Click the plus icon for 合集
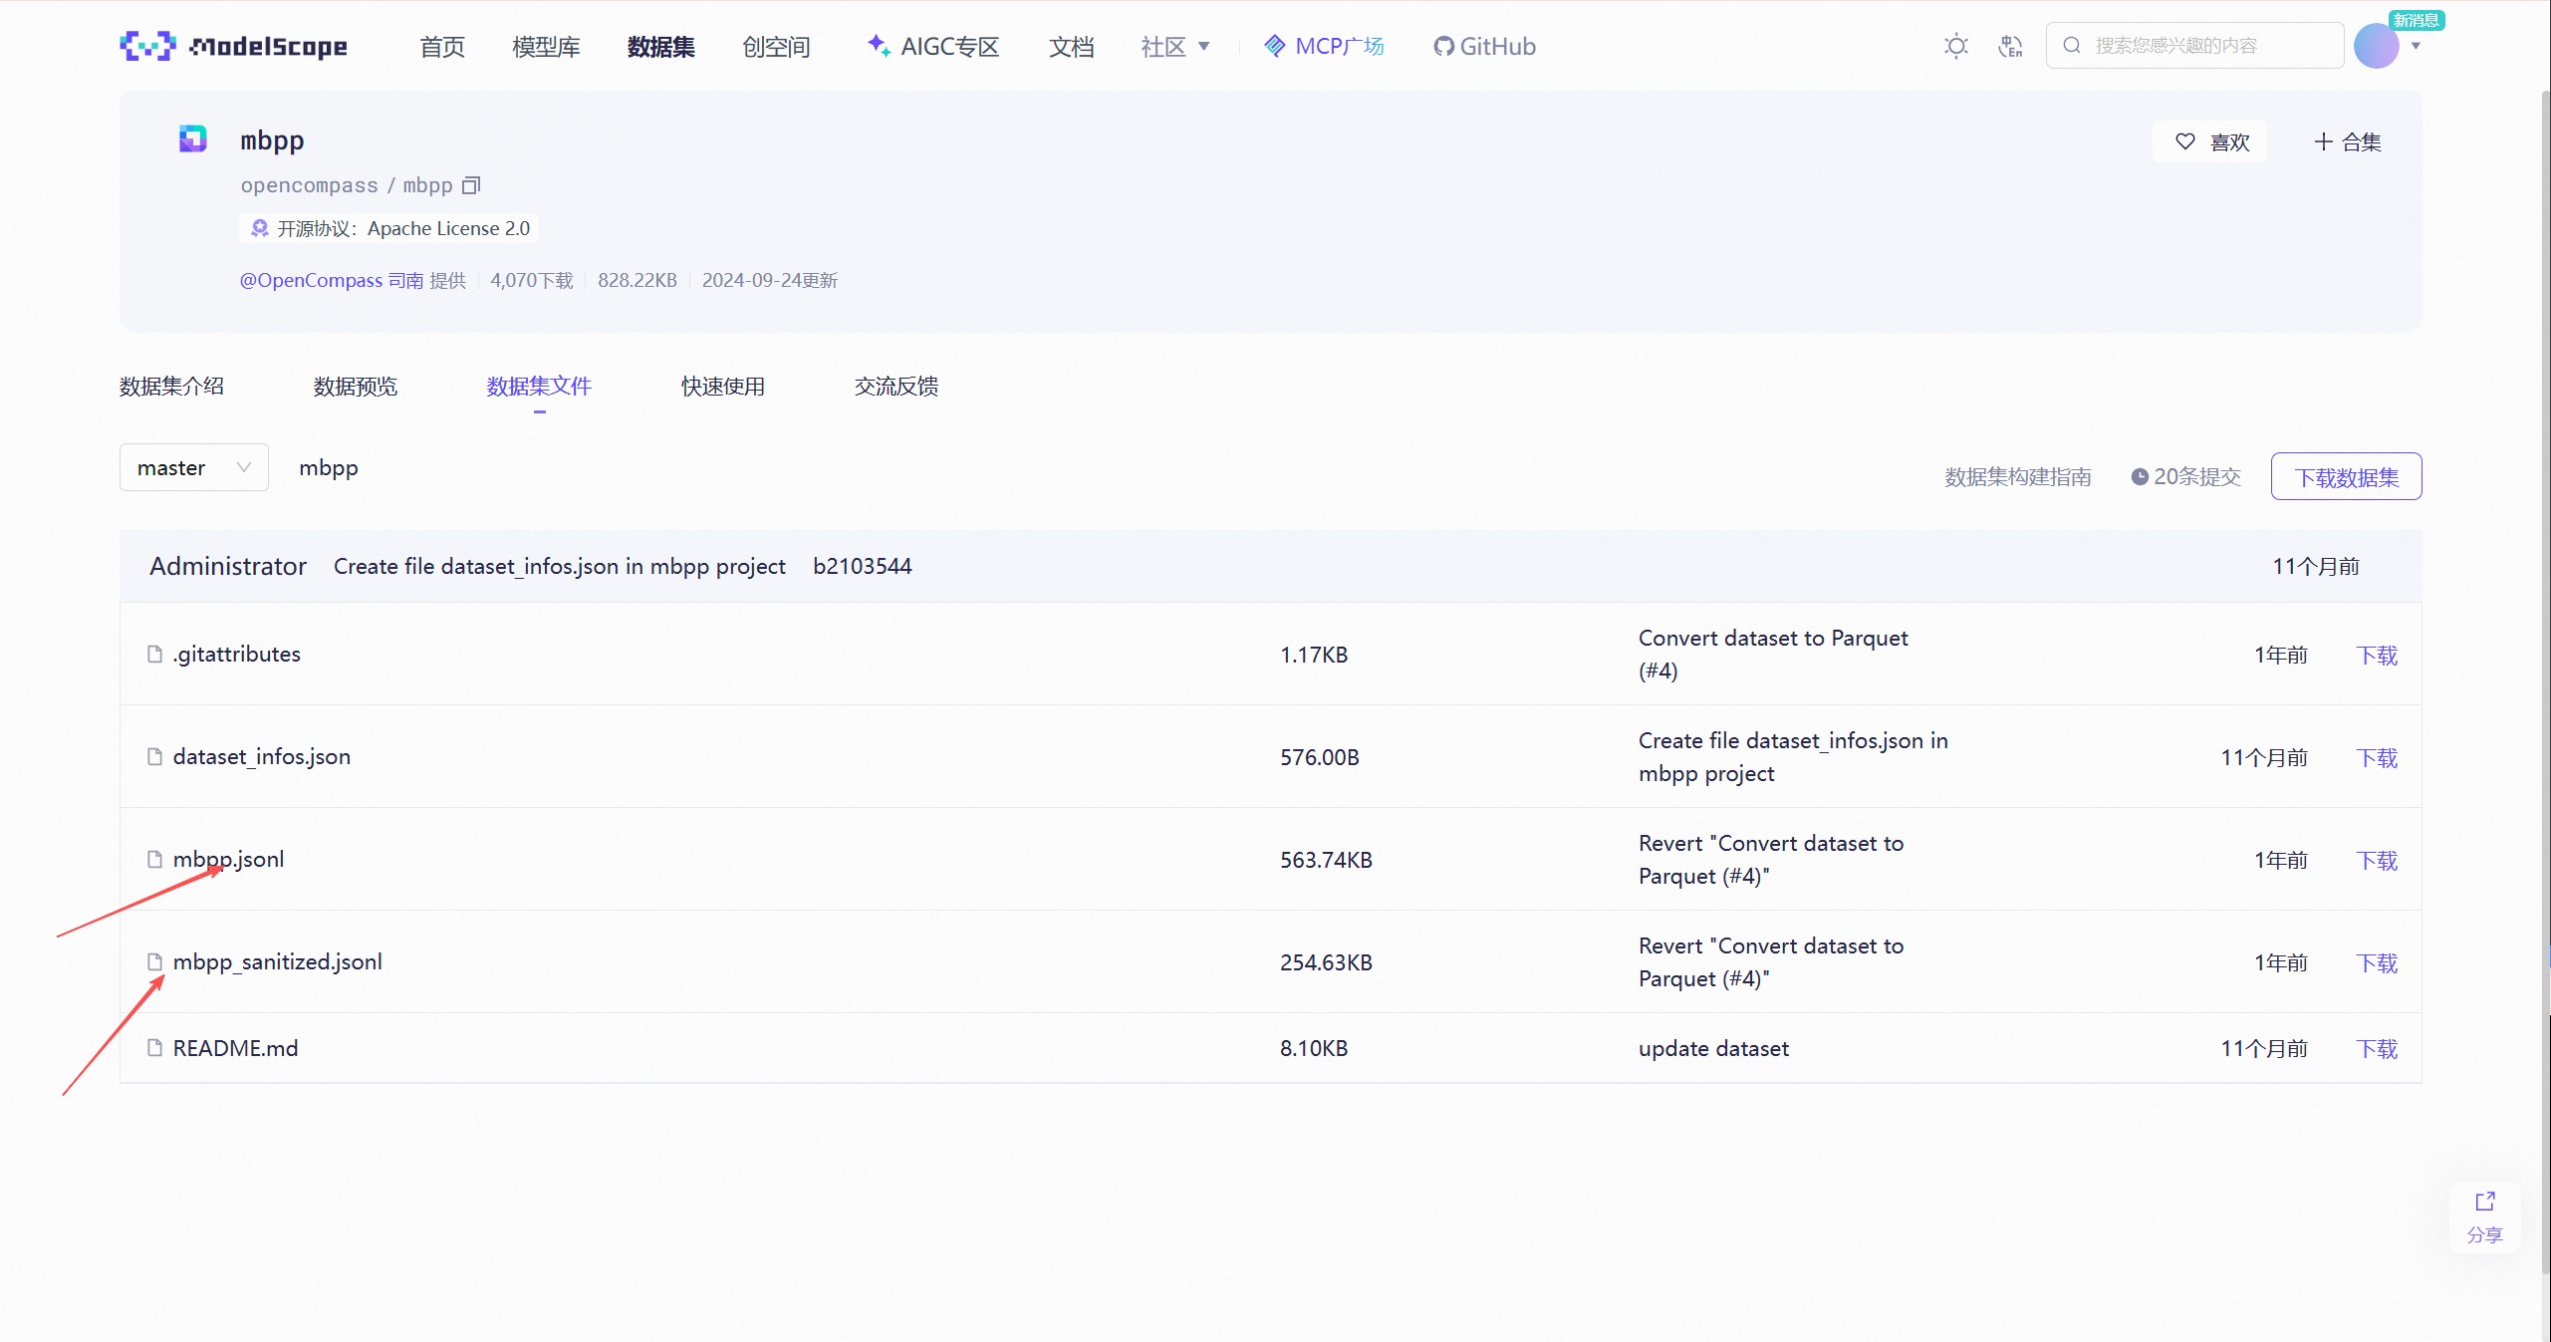The height and width of the screenshot is (1342, 2551). coord(2323,141)
